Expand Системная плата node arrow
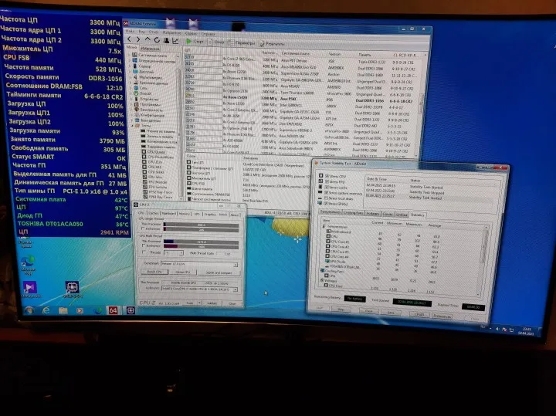Screen dimensions: 556x416 point(130,55)
